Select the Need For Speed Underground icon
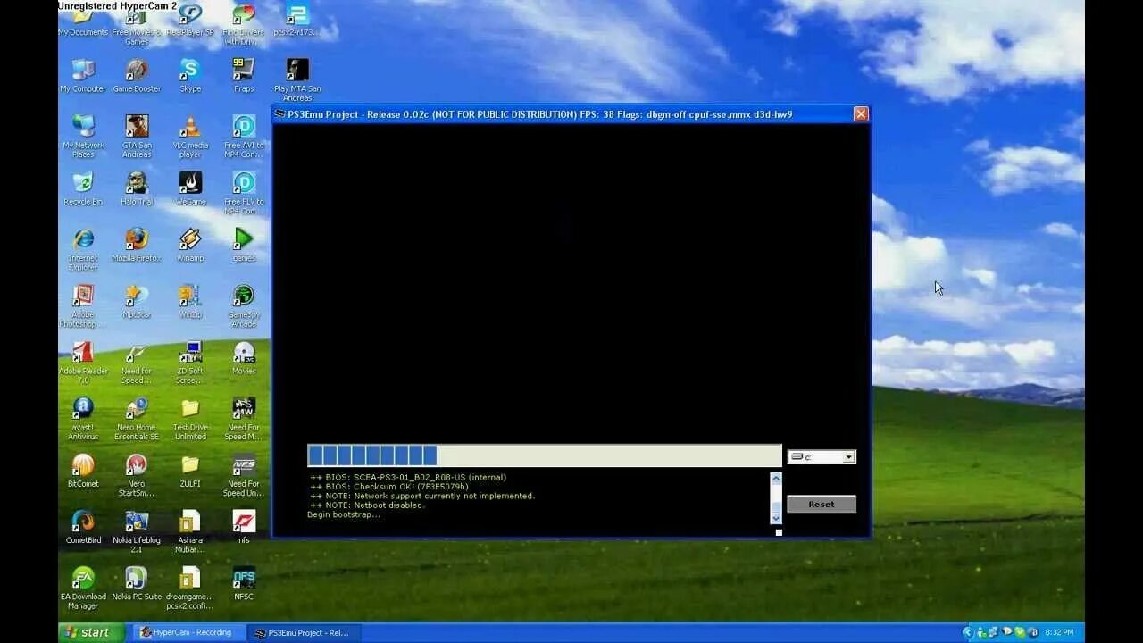The height and width of the screenshot is (643, 1143). 244,474
